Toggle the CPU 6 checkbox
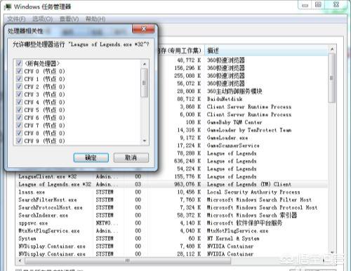This screenshot has height=271, width=351. coord(19,117)
